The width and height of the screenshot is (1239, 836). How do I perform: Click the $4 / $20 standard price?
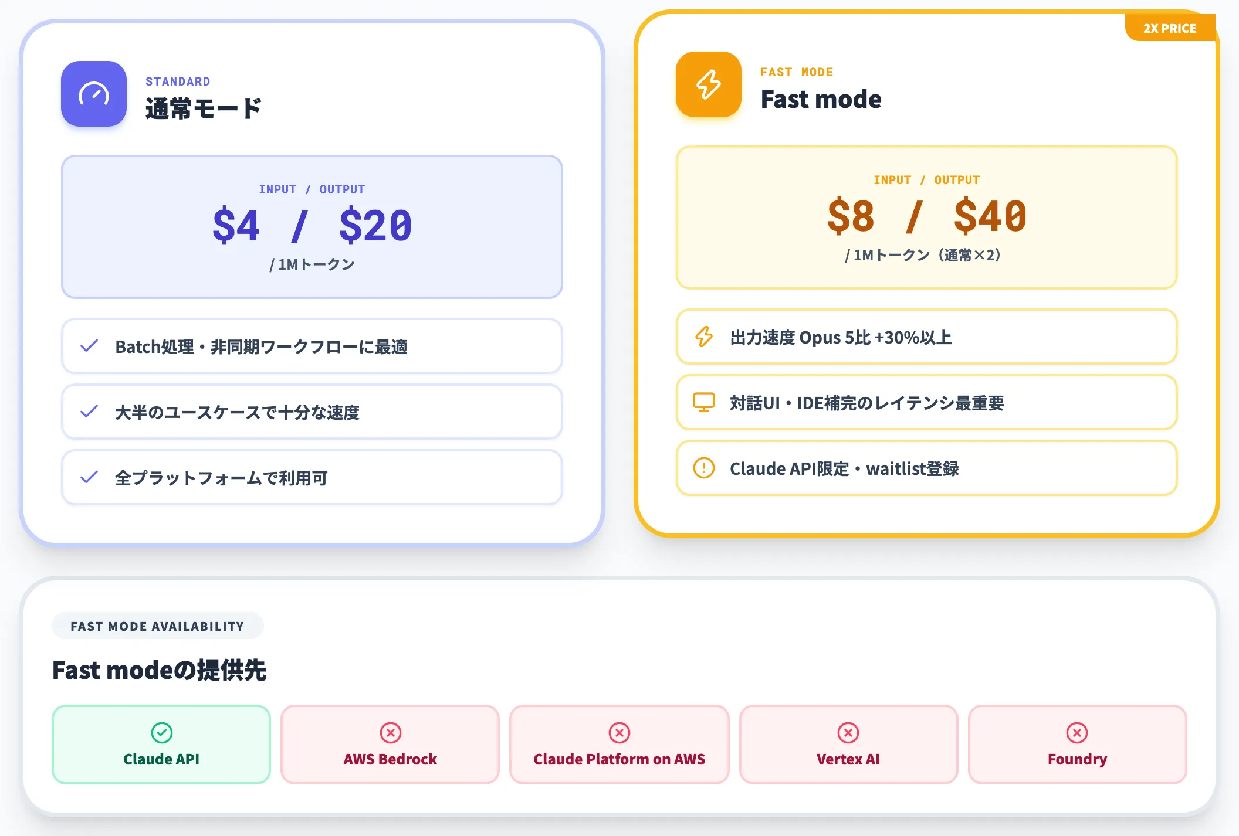coord(312,226)
